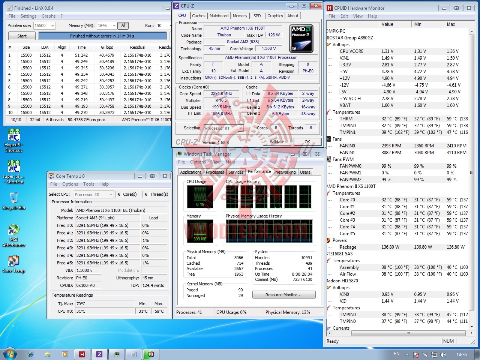Click the CPU-Z taskbar button
This screenshot has height=360, width=480.
(99, 354)
